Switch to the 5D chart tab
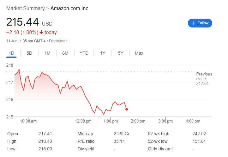The width and height of the screenshot is (228, 157). click(x=29, y=53)
